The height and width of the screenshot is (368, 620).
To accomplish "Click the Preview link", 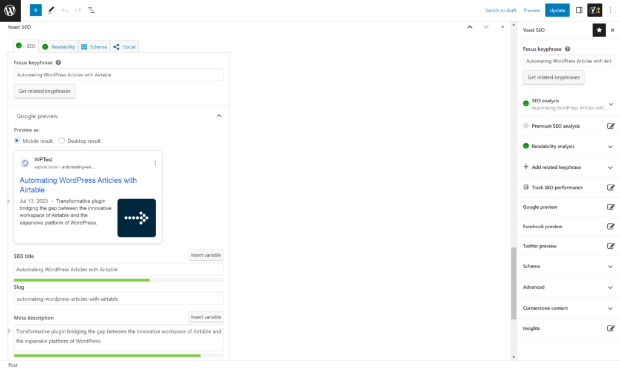I will [532, 10].
